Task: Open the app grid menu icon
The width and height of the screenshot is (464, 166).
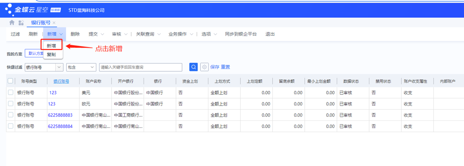Action: 21,23
